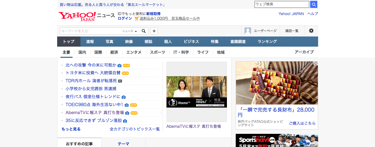Click the ad info icon on wallet ad

click(316, 63)
